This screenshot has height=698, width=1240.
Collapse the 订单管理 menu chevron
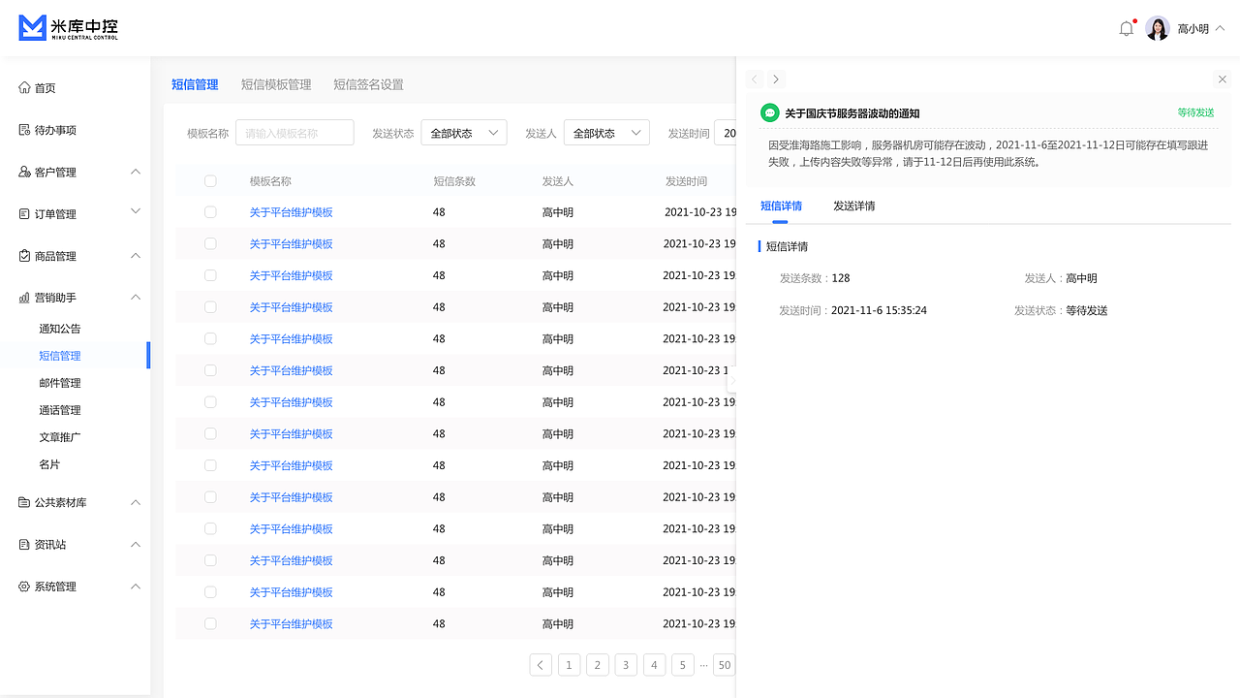136,210
